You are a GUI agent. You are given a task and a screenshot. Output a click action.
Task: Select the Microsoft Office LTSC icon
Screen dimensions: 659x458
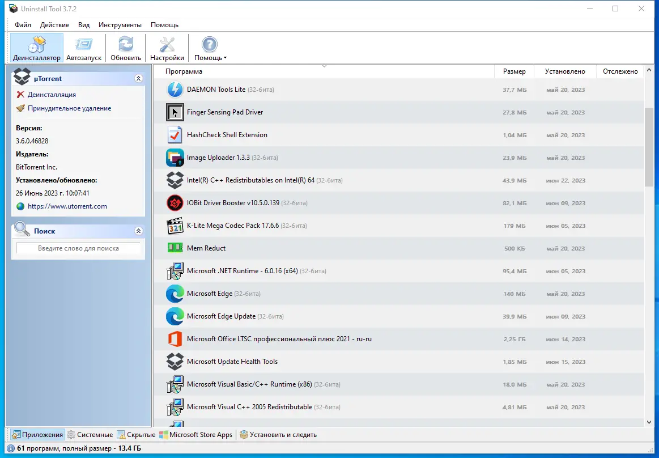tap(175, 339)
